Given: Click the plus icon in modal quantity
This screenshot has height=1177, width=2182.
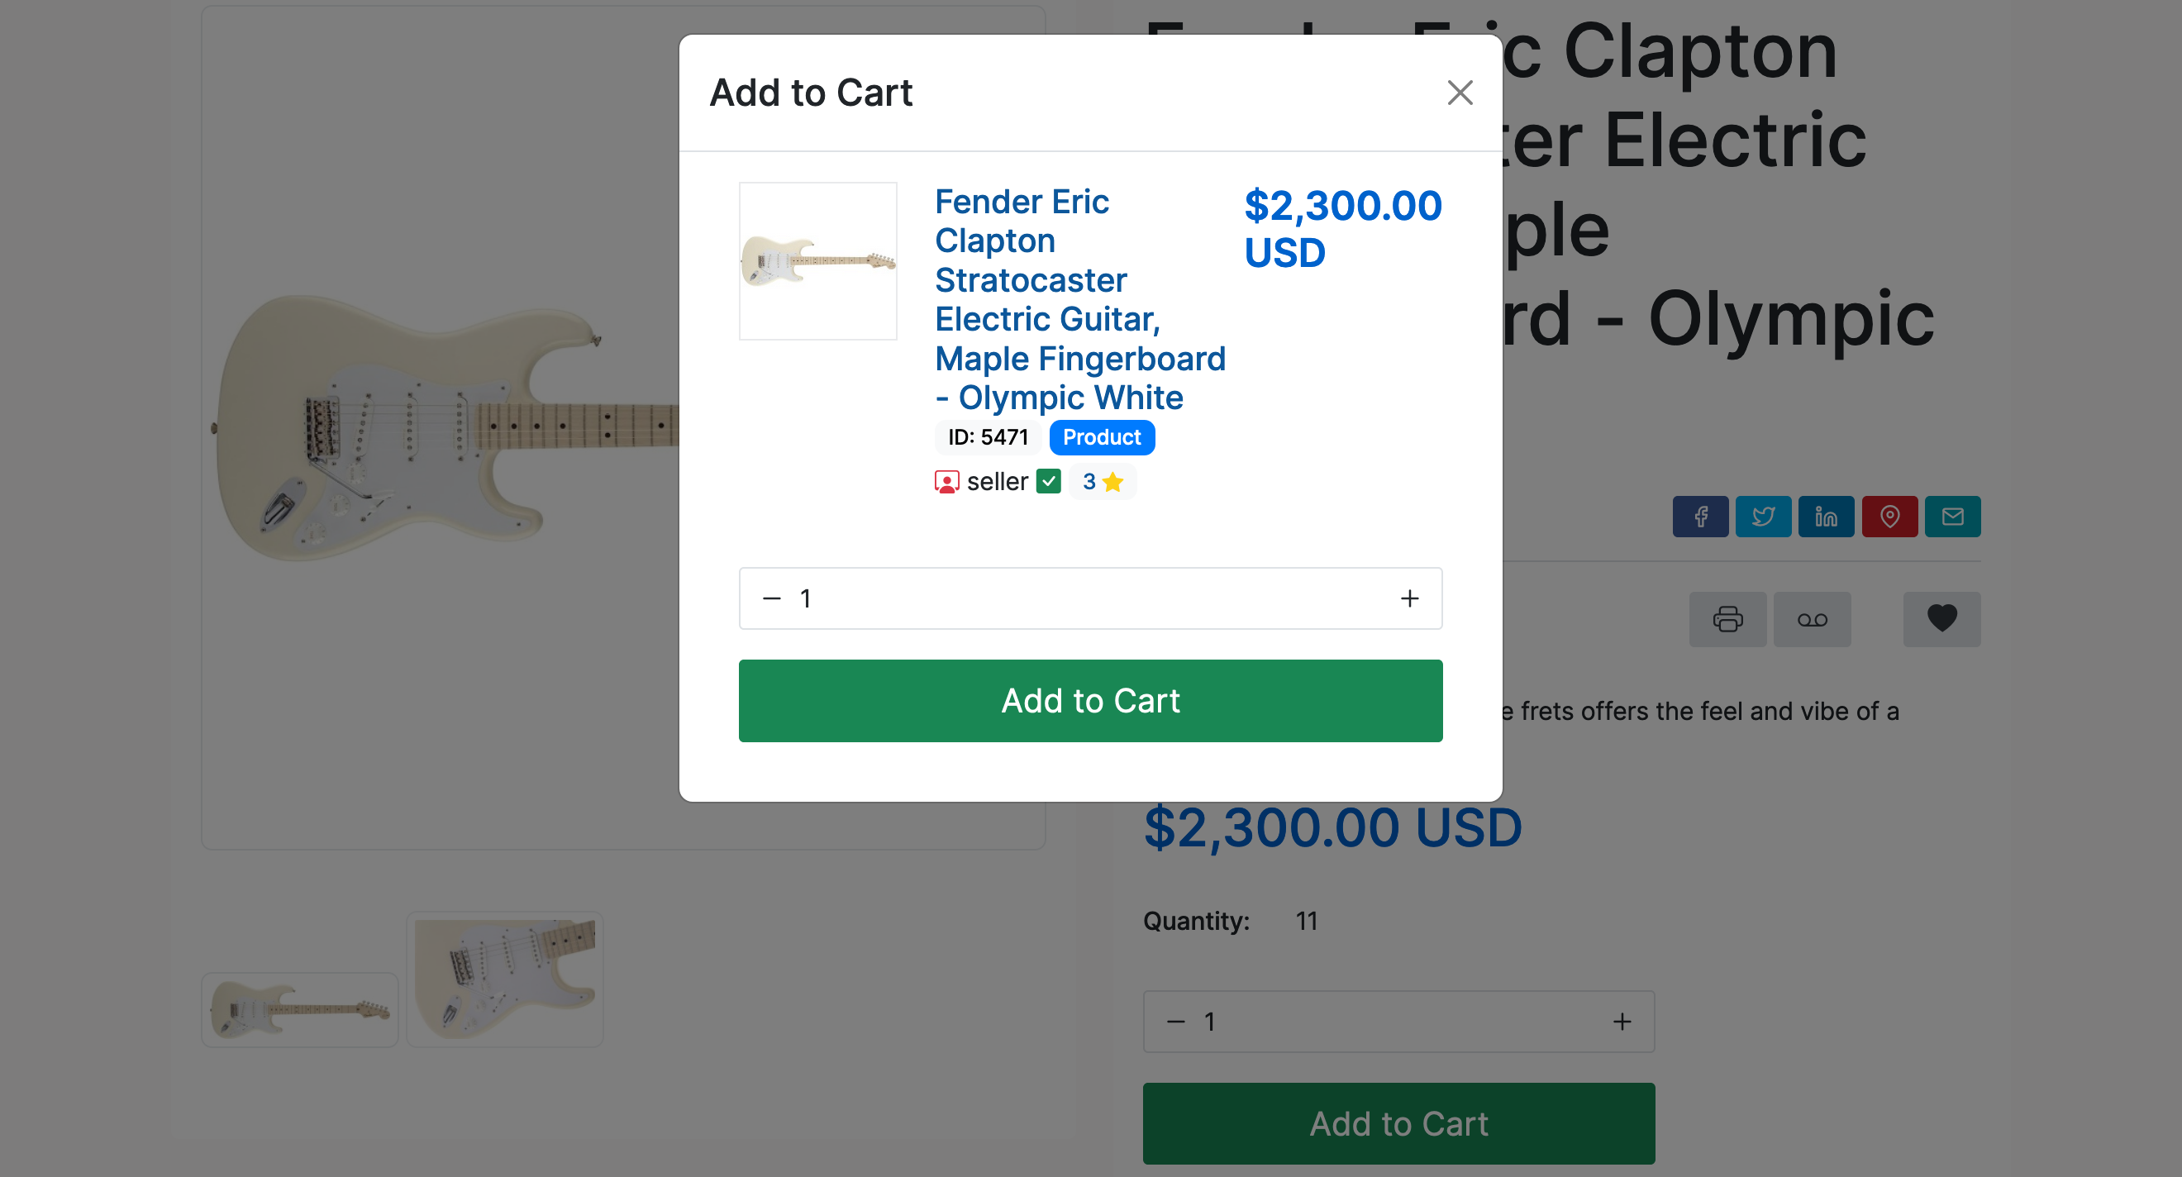Looking at the screenshot, I should pyautogui.click(x=1409, y=598).
